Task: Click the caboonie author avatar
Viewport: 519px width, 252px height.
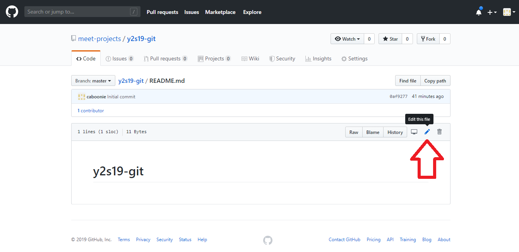Action: (x=81, y=96)
